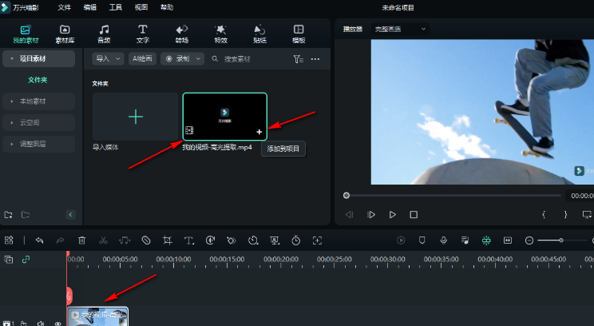Click the player progress slider handle
Screen dimensions: 594x326
pos(346,196)
